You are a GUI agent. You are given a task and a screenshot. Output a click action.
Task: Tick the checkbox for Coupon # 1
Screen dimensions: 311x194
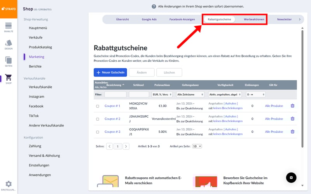tap(98, 106)
